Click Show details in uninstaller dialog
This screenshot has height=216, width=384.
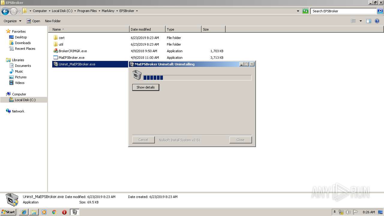pyautogui.click(x=145, y=87)
